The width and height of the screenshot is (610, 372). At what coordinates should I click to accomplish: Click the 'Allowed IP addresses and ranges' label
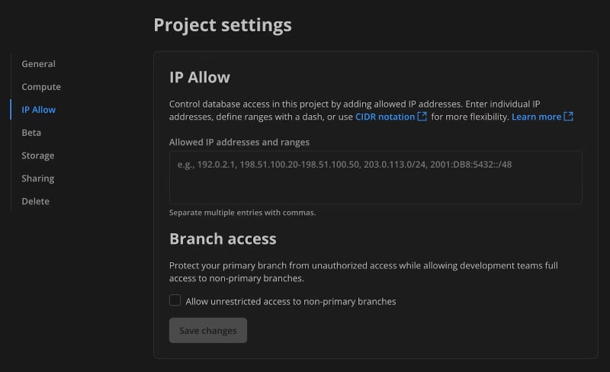[239, 143]
